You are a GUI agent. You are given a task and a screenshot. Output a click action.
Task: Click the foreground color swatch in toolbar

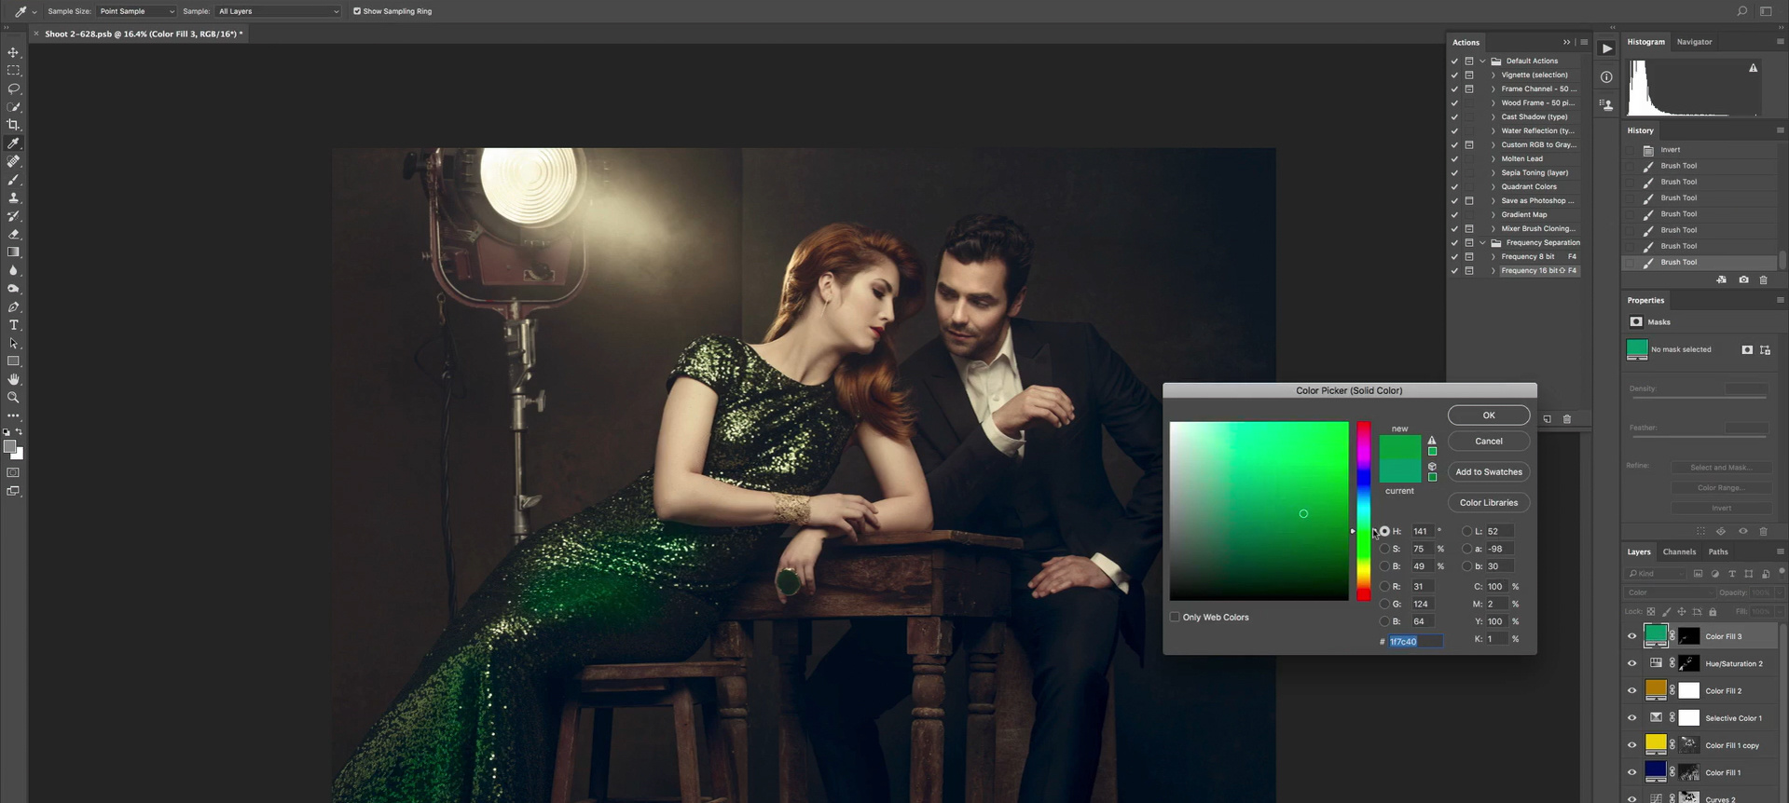pos(9,446)
